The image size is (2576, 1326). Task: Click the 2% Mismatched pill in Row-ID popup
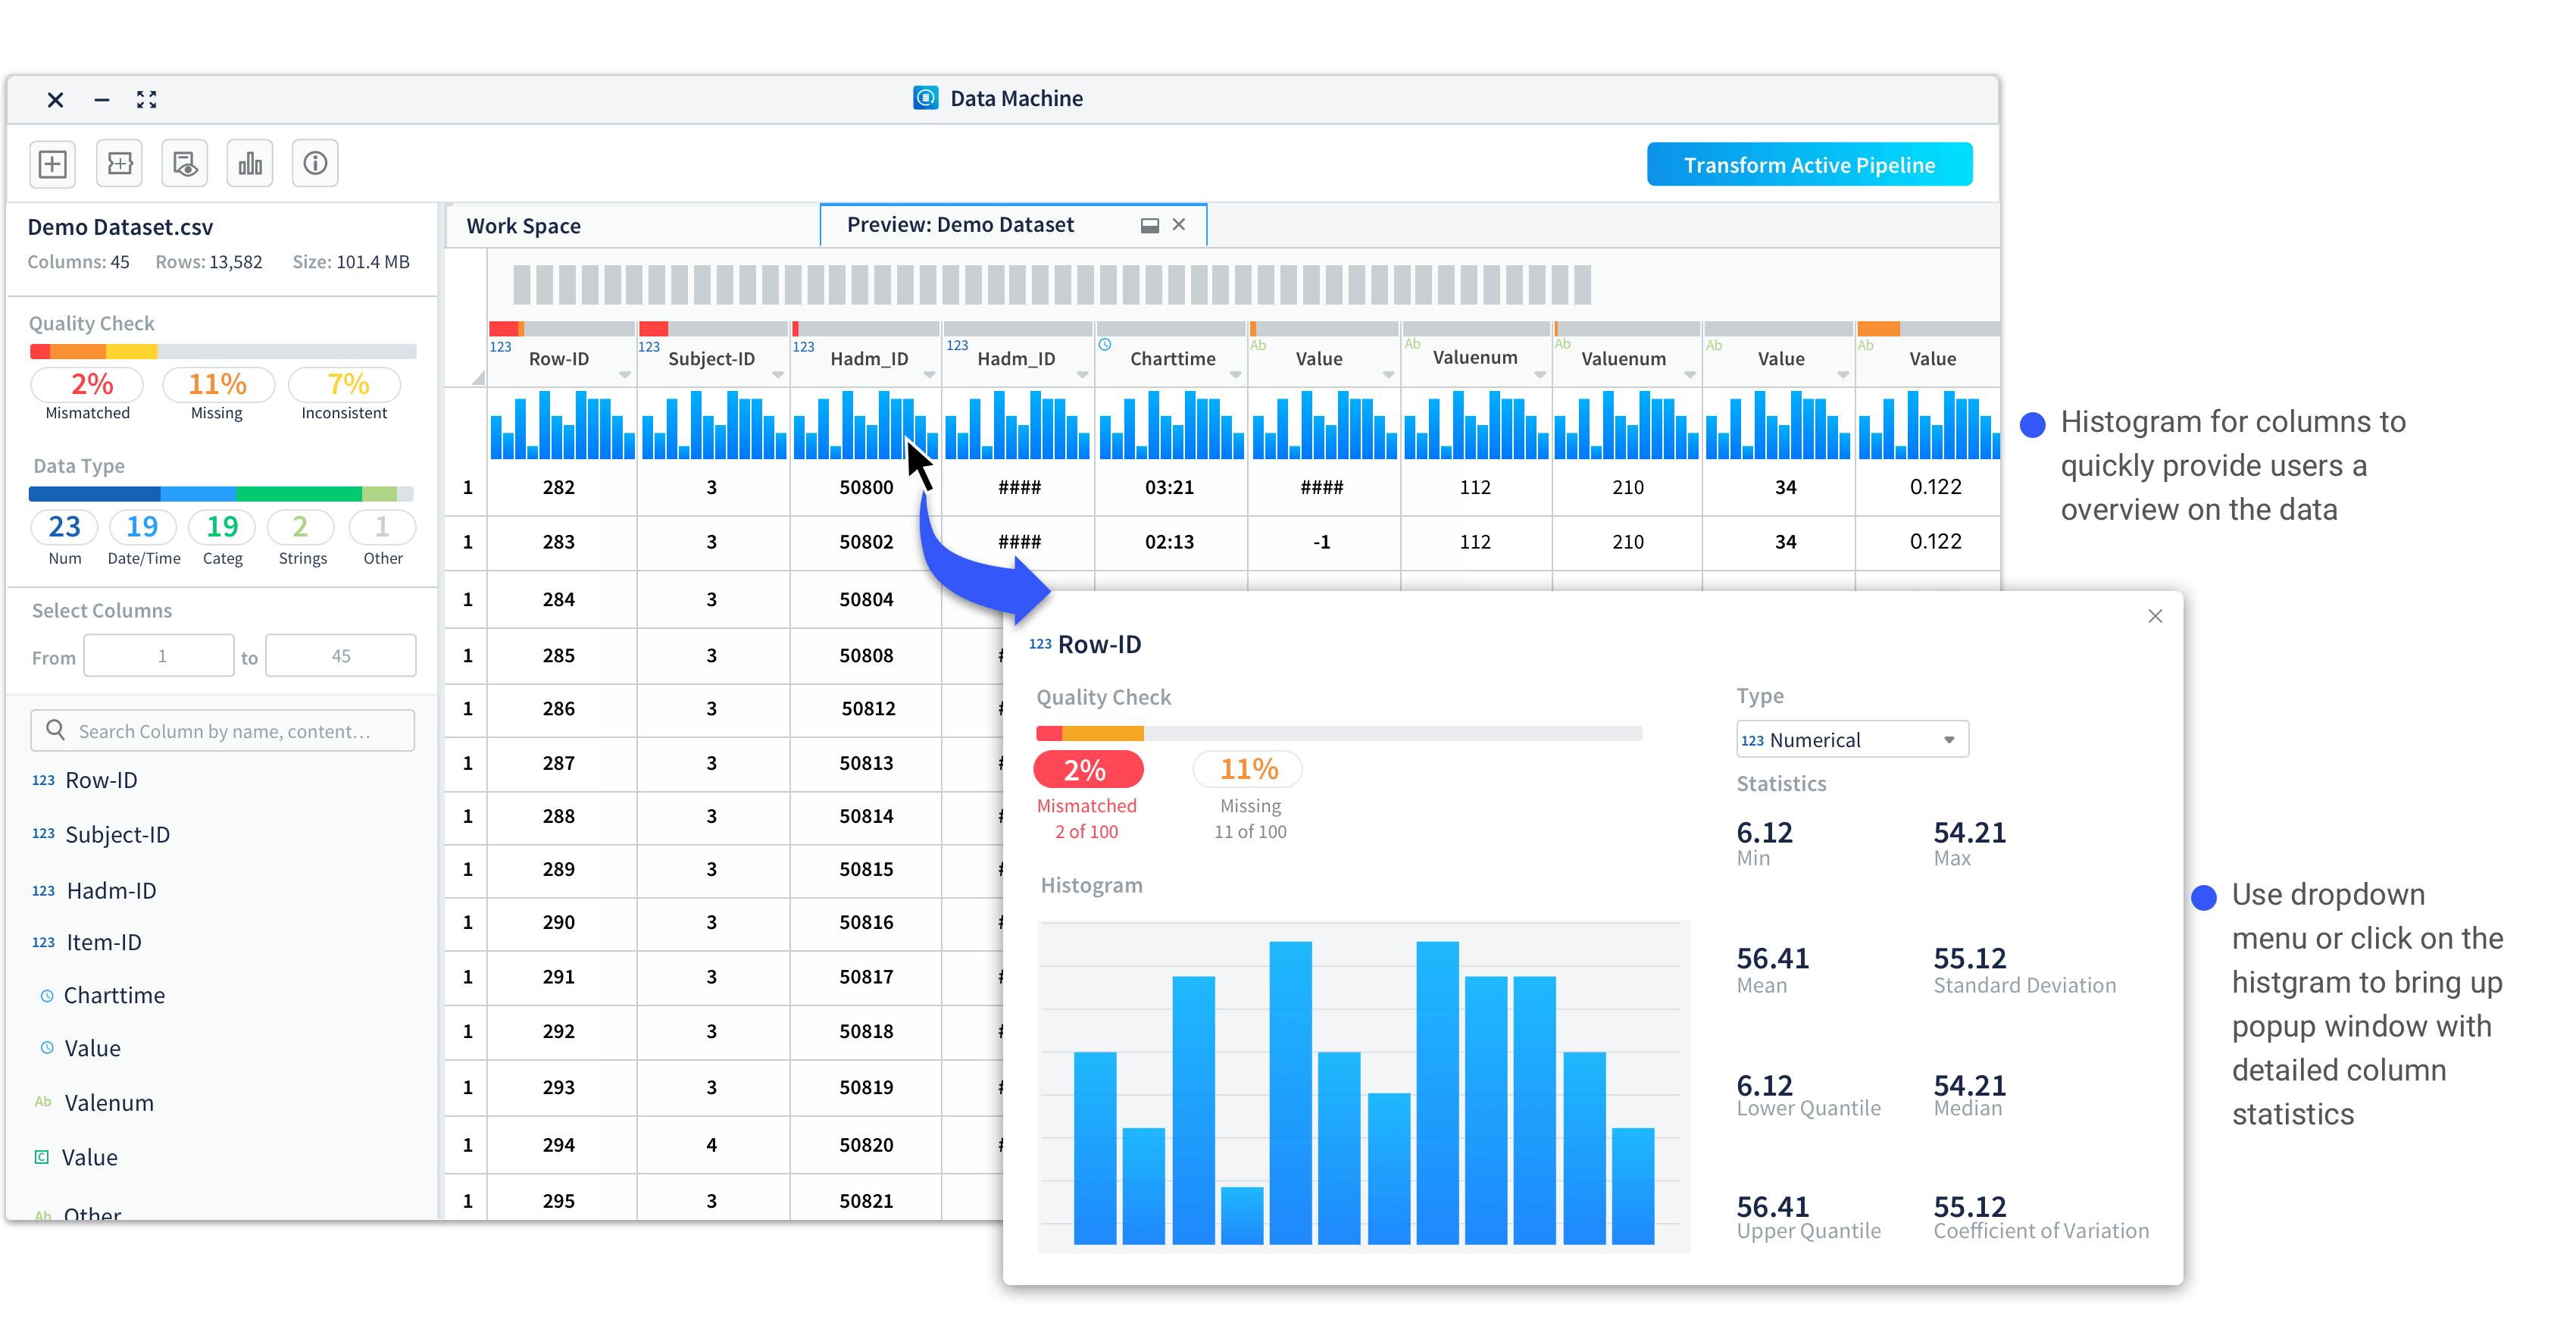(1087, 769)
